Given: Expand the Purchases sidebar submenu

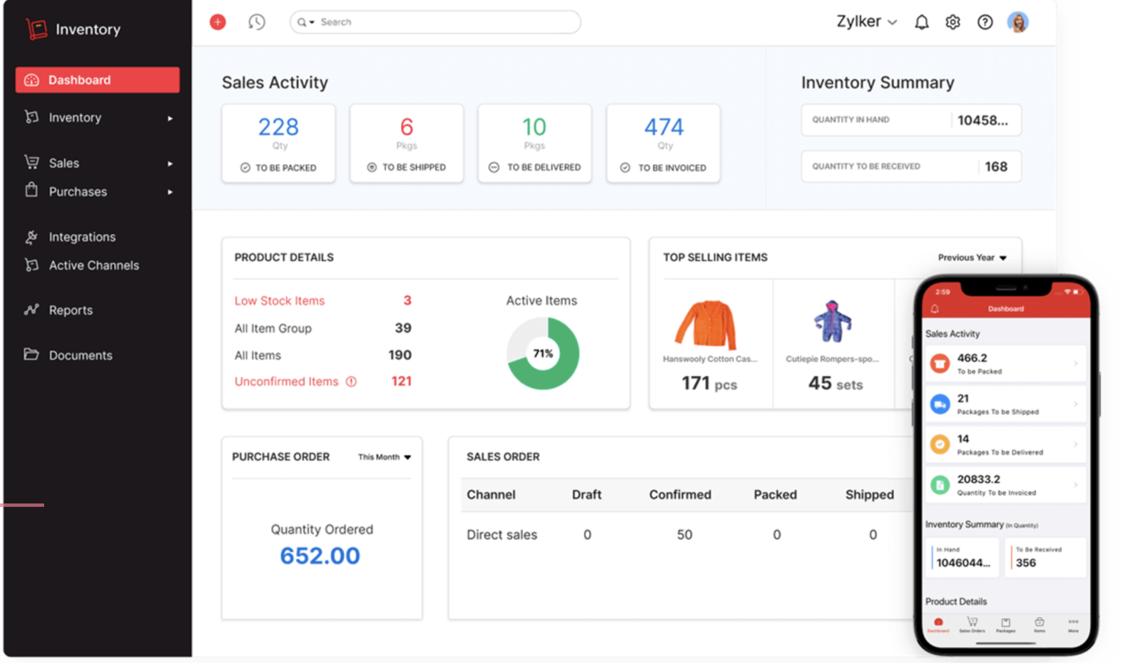Looking at the screenshot, I should (170, 192).
